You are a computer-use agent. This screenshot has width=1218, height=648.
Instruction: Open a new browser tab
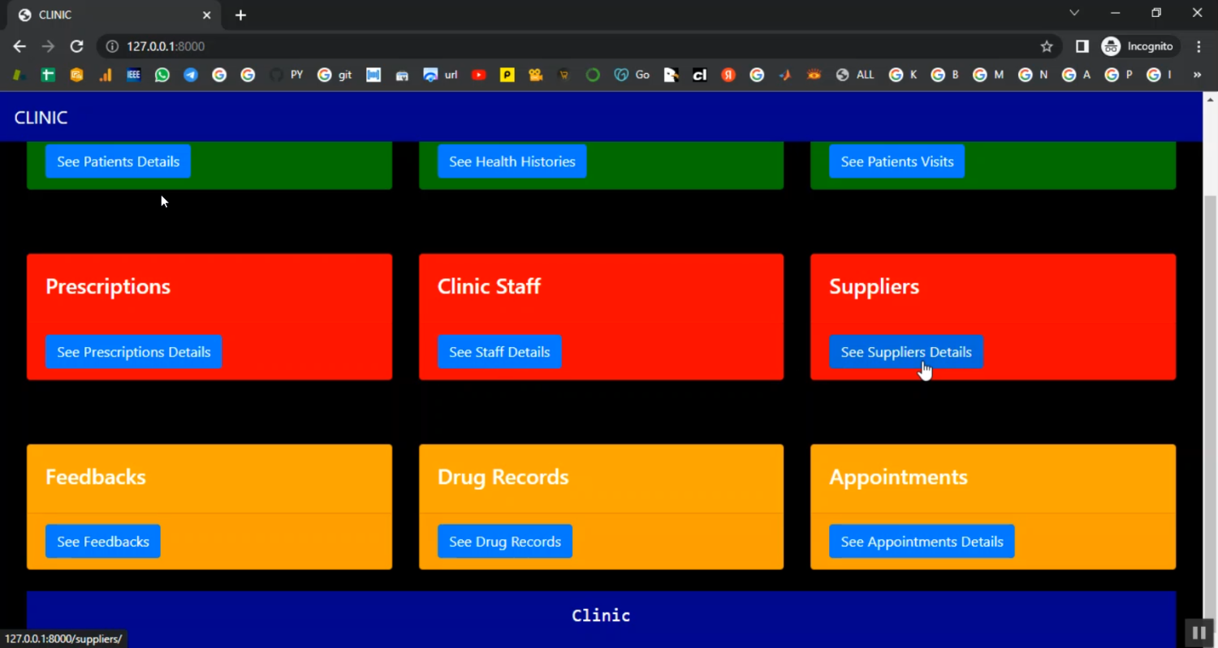click(x=240, y=15)
